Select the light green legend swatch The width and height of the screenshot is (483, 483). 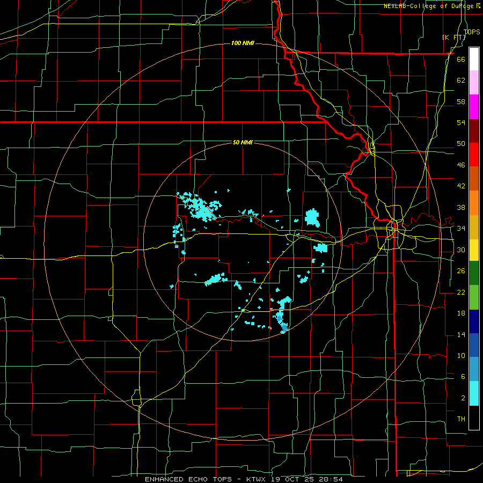(474, 297)
